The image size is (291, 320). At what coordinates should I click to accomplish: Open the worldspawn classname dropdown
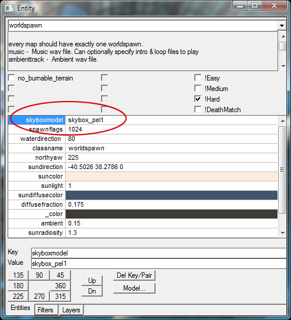click(282, 26)
